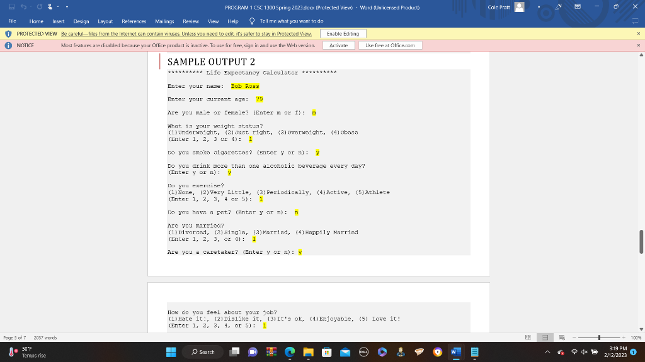Image resolution: width=645 pixels, height=362 pixels.
Task: Select Use free at Office.com
Action: tap(391, 45)
